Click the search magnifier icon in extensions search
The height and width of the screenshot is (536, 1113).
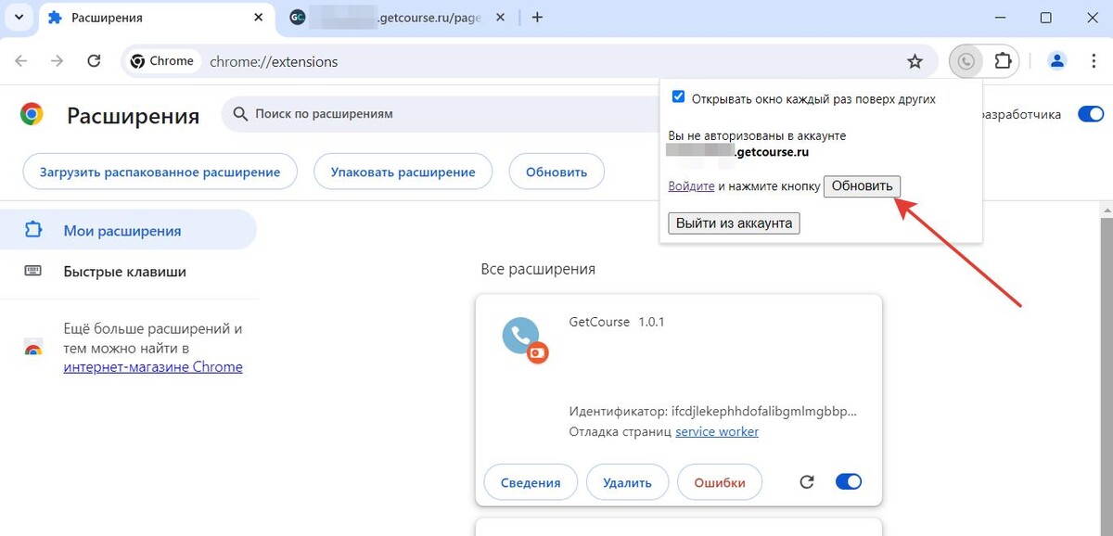pos(240,114)
